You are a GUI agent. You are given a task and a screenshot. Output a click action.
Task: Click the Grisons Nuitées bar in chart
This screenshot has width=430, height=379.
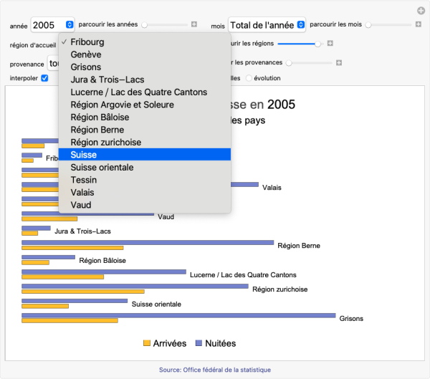tap(178, 315)
